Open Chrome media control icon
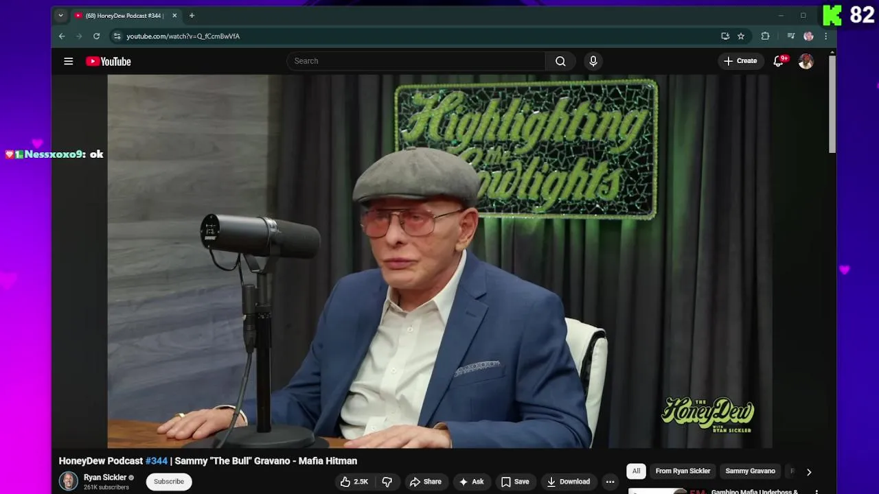The width and height of the screenshot is (879, 494). [791, 36]
